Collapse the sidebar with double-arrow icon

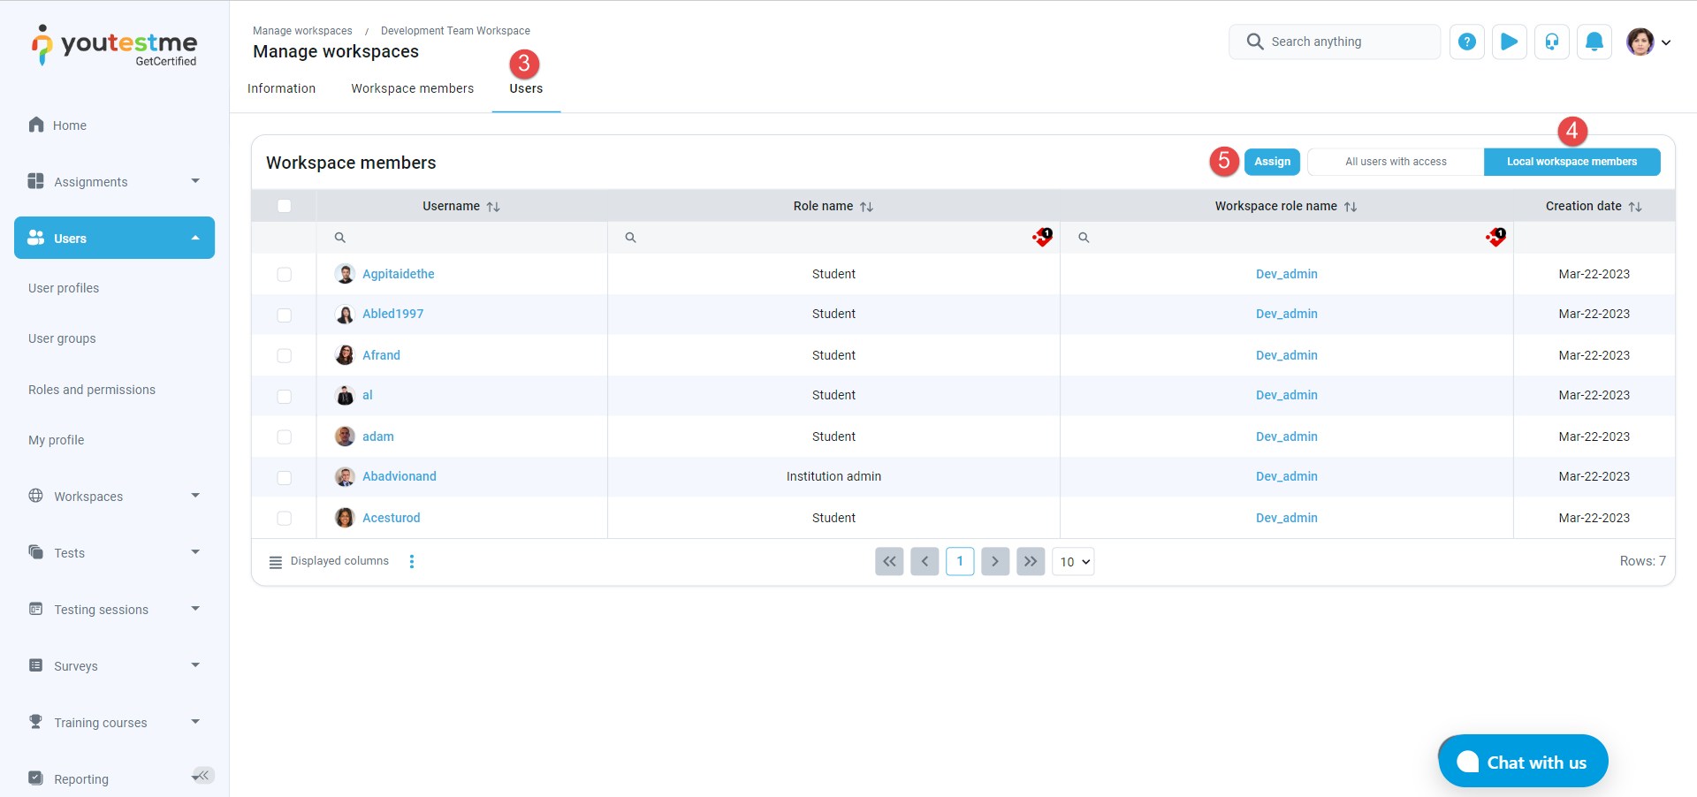pyautogui.click(x=203, y=776)
